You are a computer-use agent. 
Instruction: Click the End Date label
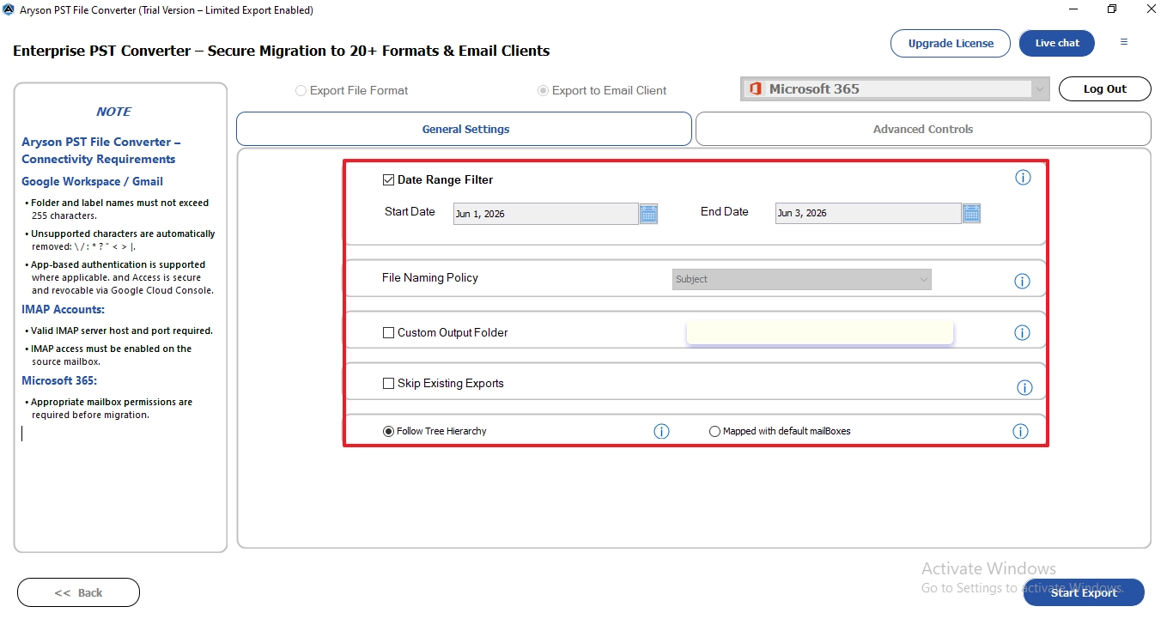(725, 212)
